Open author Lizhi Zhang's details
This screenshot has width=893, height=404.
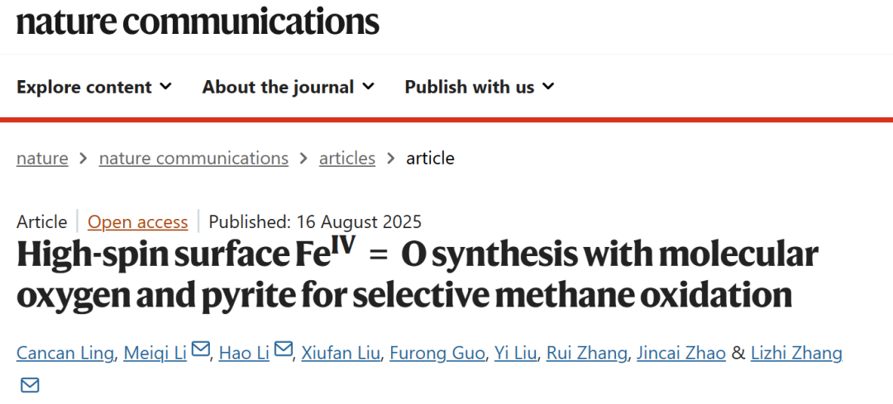(x=797, y=354)
